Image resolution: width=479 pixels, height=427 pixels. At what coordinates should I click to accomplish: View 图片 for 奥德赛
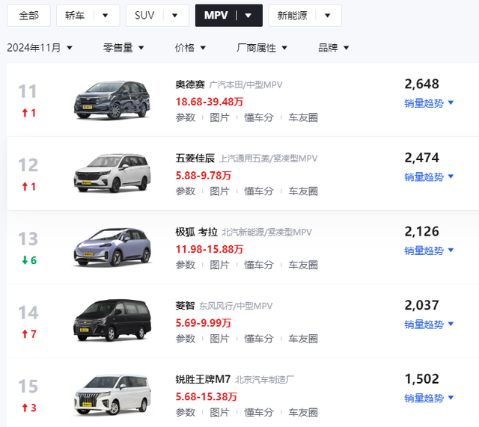click(219, 117)
